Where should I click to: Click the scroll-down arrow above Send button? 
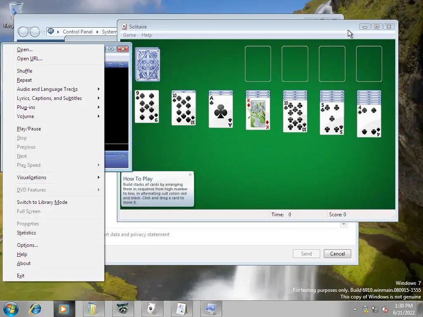(344, 224)
